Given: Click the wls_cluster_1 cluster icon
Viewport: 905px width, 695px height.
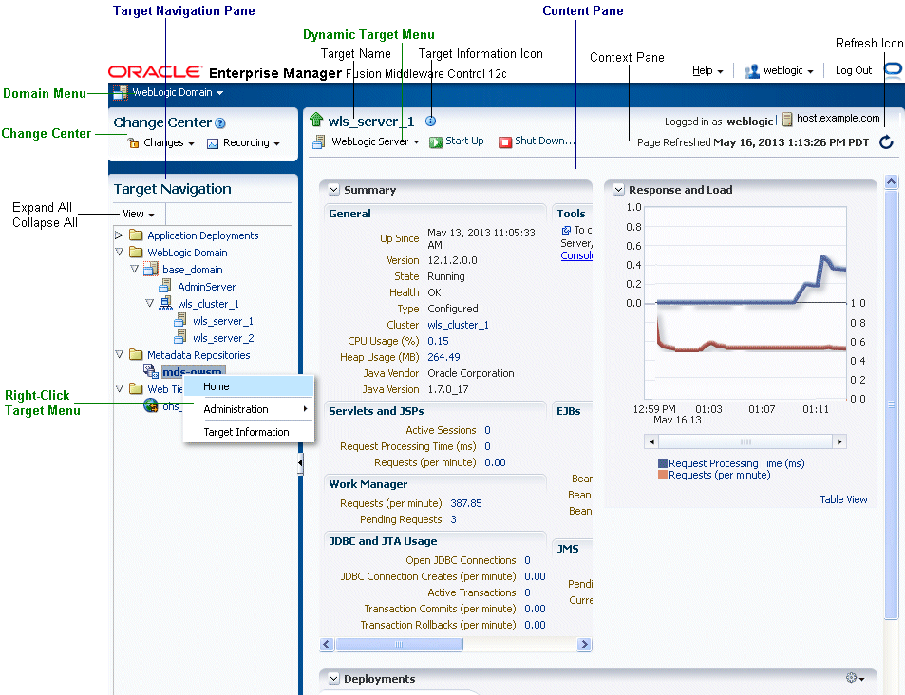Looking at the screenshot, I should click(165, 303).
